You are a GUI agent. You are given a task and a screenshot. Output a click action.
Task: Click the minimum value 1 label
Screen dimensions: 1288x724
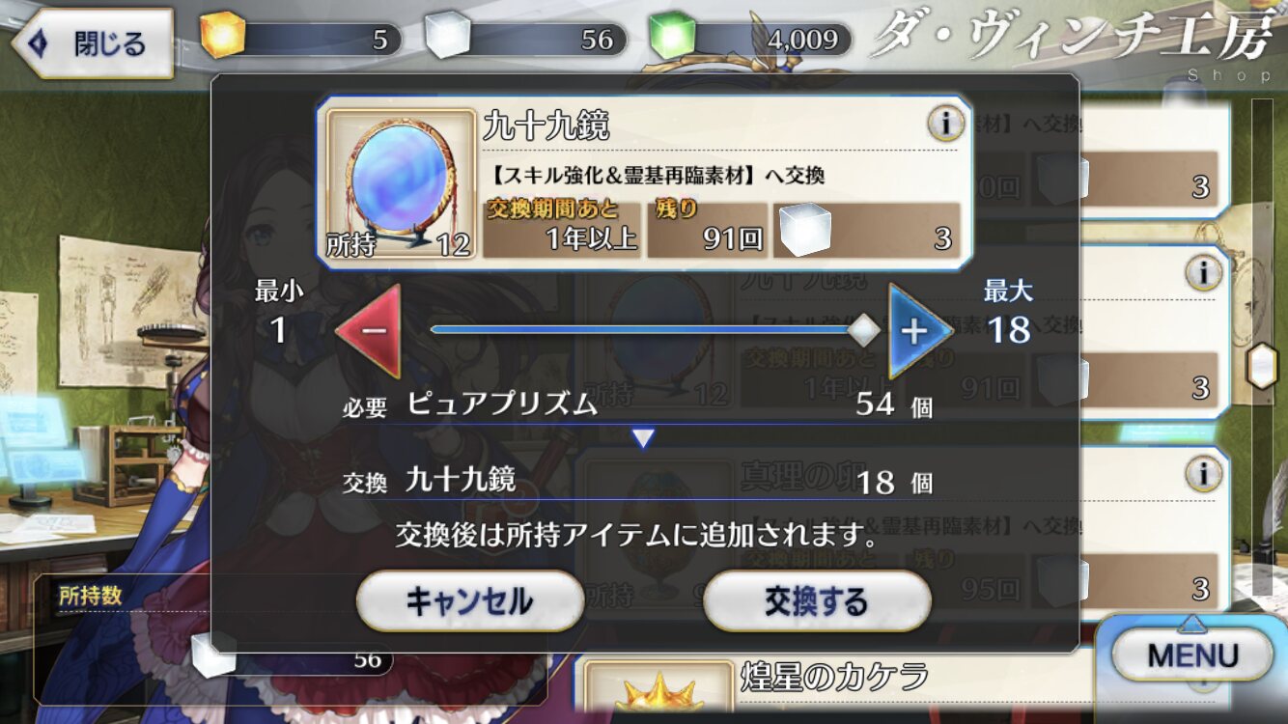coord(278,330)
